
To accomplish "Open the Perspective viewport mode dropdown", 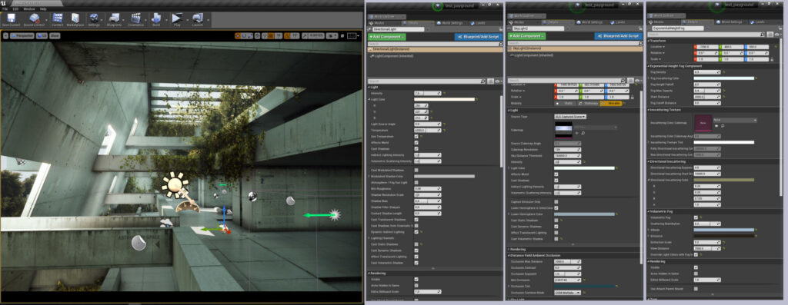I will click(22, 35).
